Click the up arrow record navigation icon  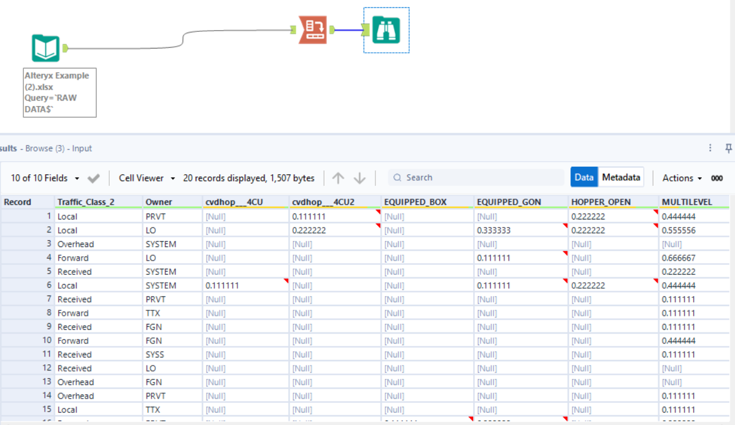pos(337,177)
